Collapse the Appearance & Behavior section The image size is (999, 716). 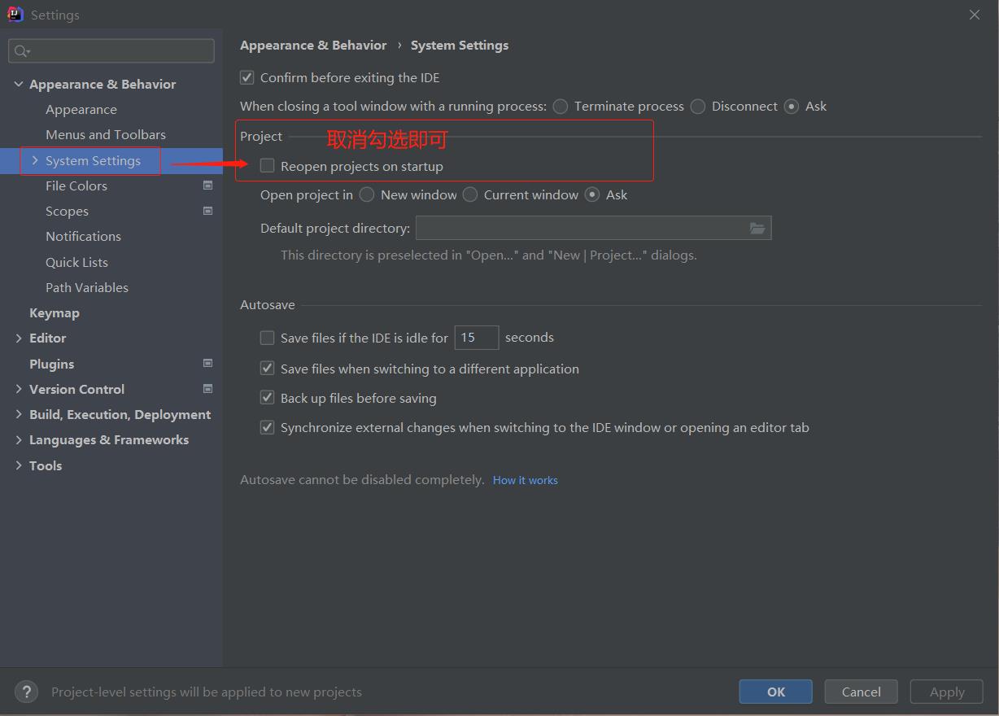pos(18,84)
